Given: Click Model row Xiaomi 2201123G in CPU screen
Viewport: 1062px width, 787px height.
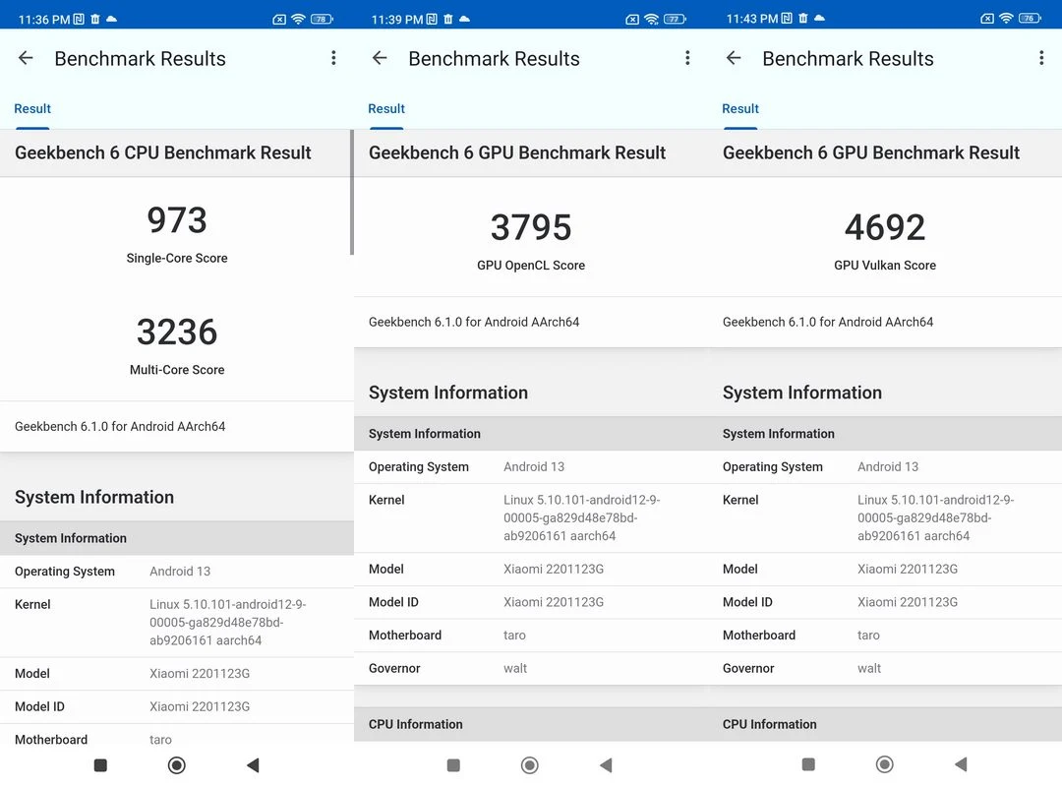Looking at the screenshot, I should click(177, 674).
